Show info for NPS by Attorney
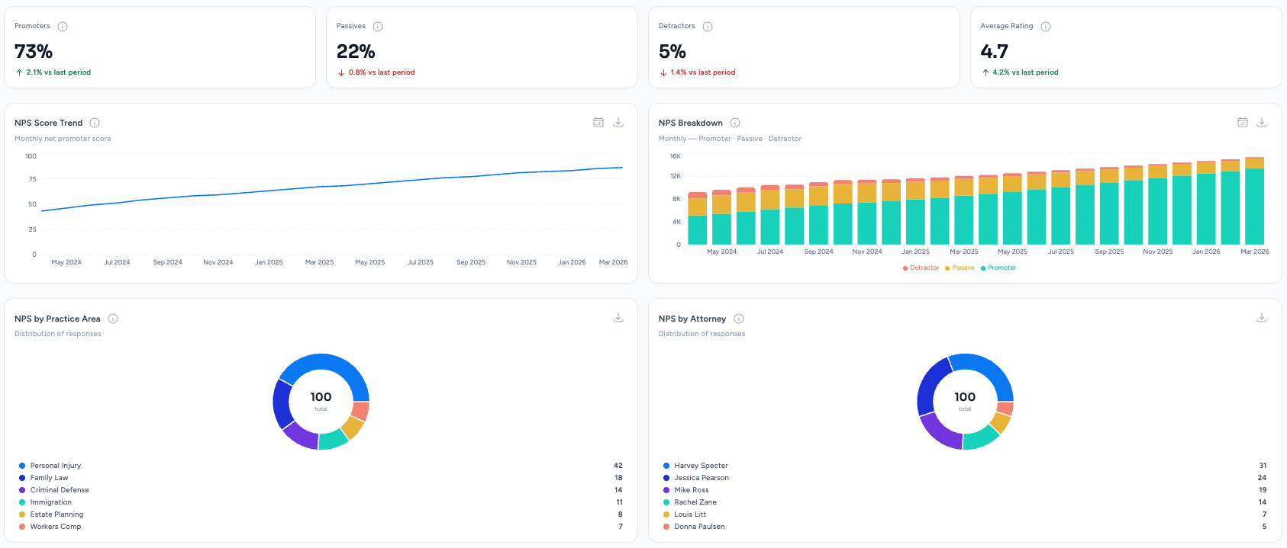Screen dimensions: 1287x548 pyautogui.click(x=739, y=319)
